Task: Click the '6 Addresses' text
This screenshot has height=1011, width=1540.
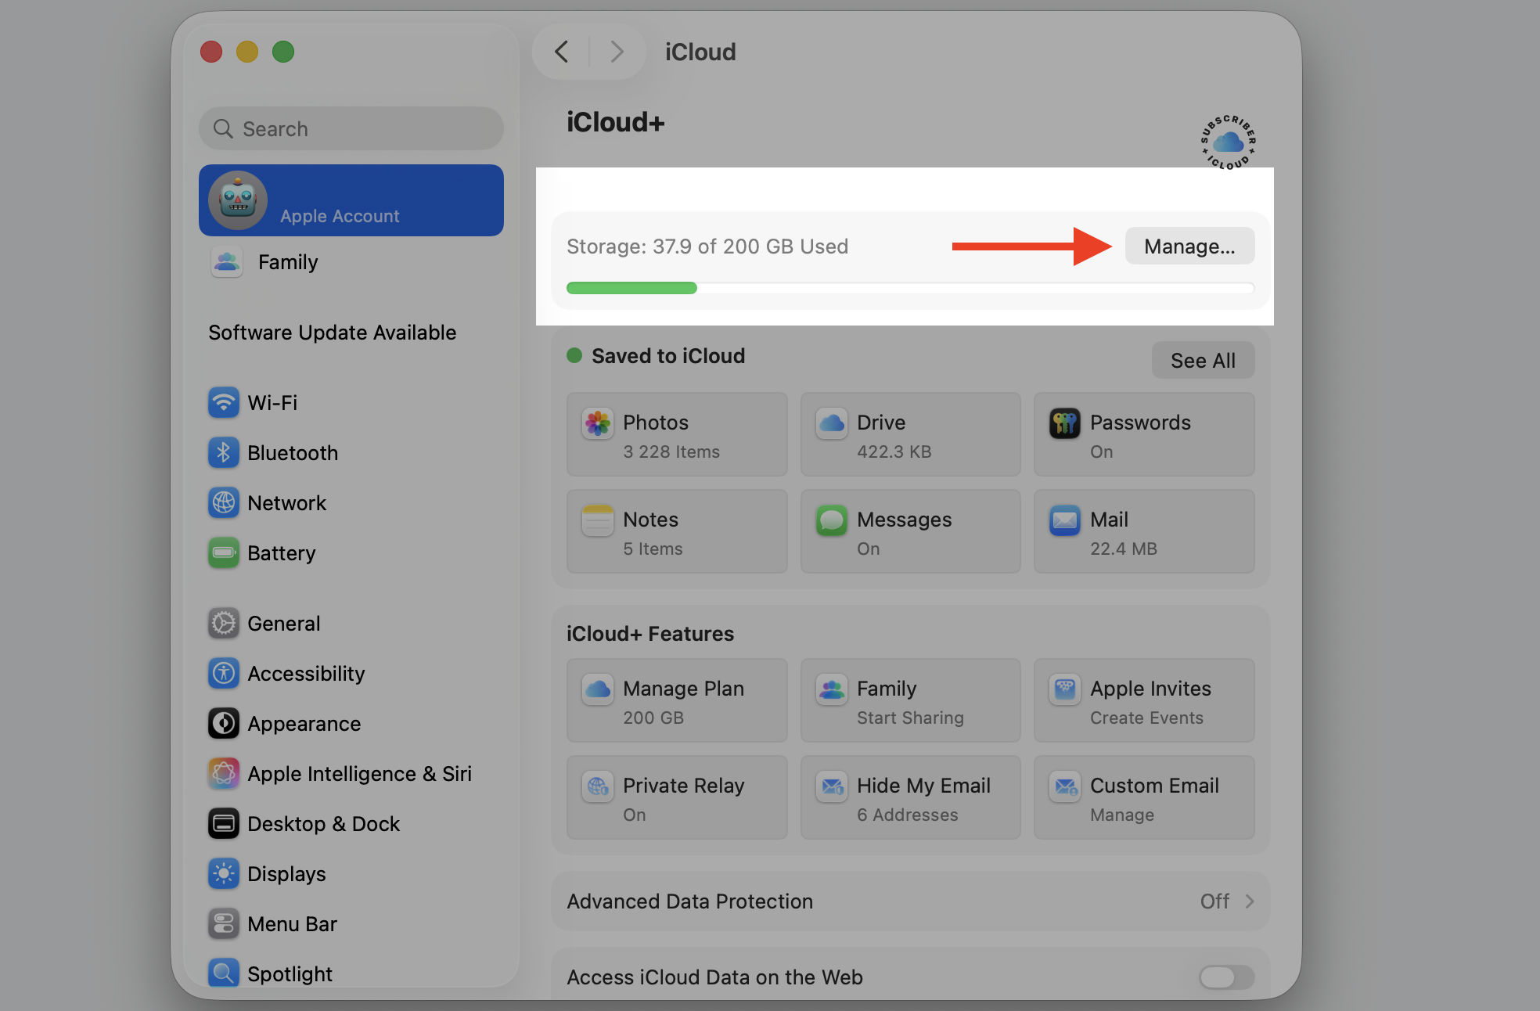Action: pyautogui.click(x=907, y=815)
